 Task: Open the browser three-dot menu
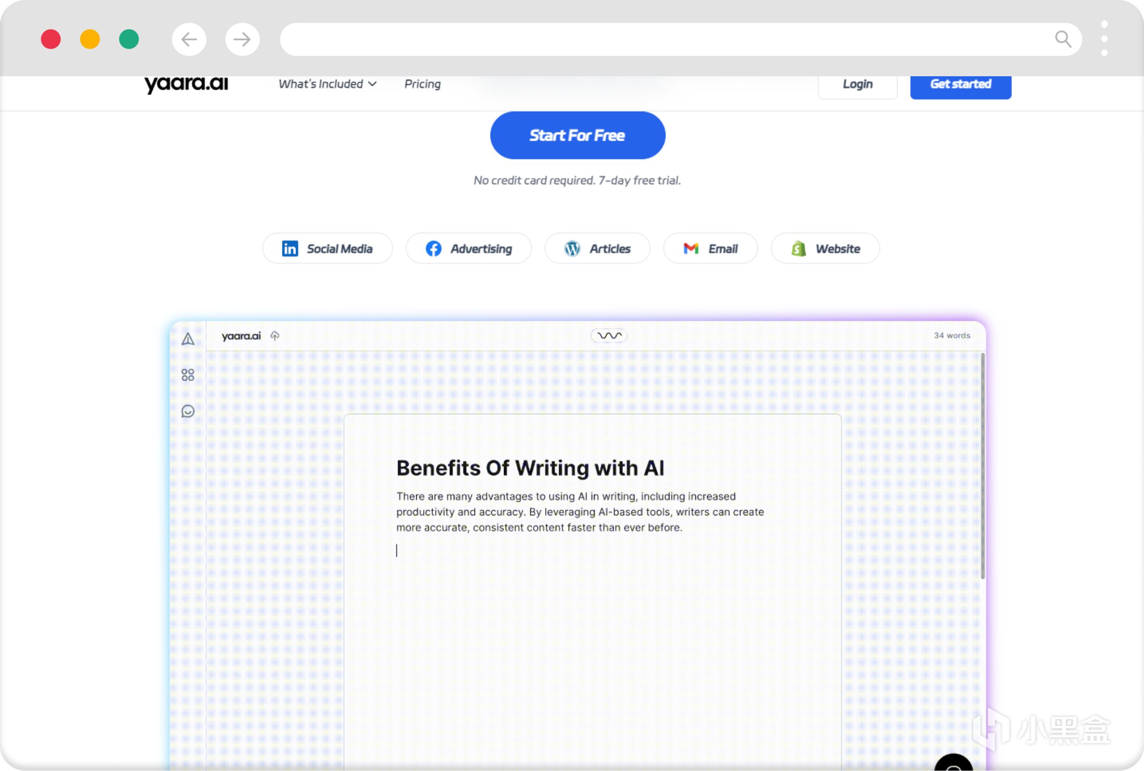tap(1104, 38)
